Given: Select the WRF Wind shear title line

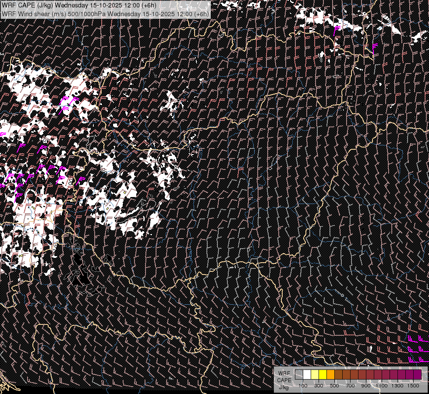Looking at the screenshot, I should (x=105, y=14).
